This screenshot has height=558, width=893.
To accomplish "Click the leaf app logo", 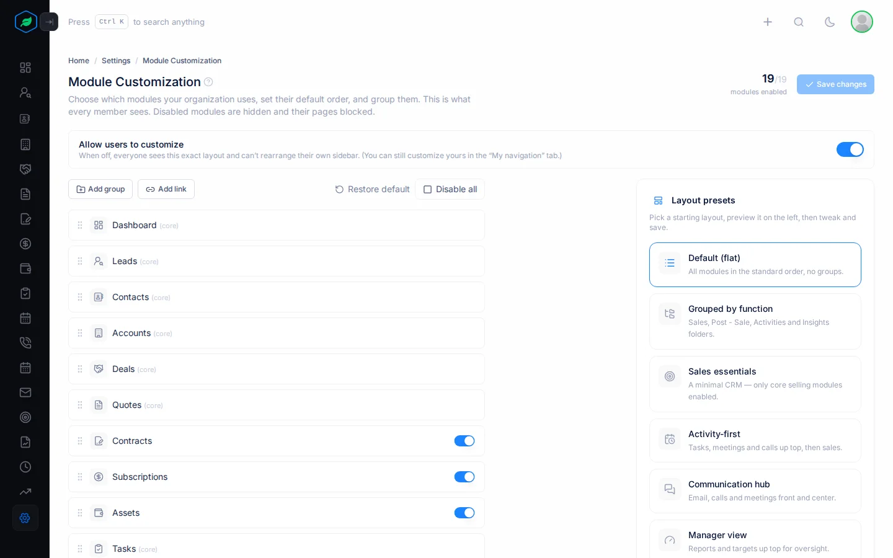I will click(x=26, y=22).
